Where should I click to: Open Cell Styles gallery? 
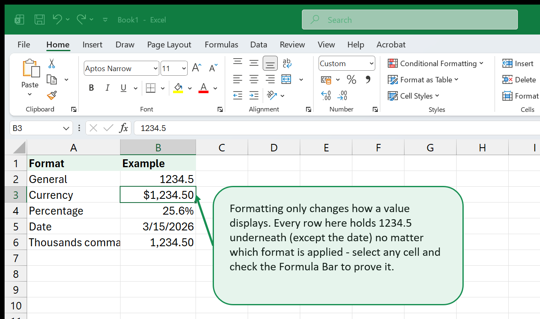413,96
